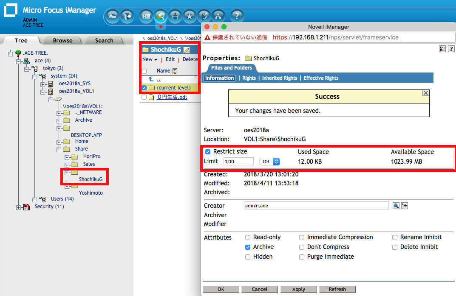The height and width of the screenshot is (296, 456).
Task: Close the Success message box
Action: [x=425, y=93]
